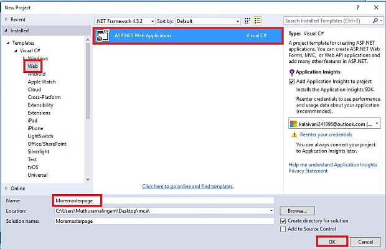The width and height of the screenshot is (386, 249).
Task: Click the Cancel button
Action: [365, 242]
